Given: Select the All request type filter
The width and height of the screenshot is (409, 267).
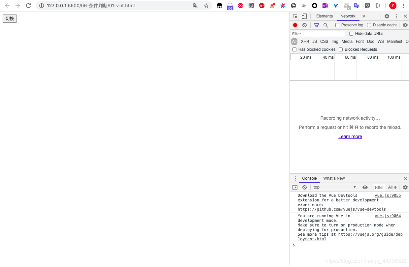Looking at the screenshot, I should (294, 42).
